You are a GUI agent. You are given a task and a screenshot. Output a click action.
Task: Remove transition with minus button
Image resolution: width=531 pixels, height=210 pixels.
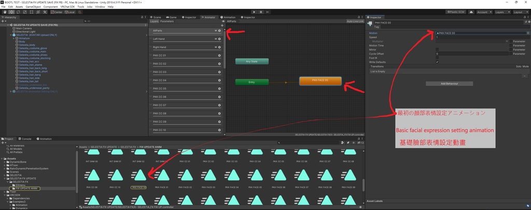click(525, 77)
